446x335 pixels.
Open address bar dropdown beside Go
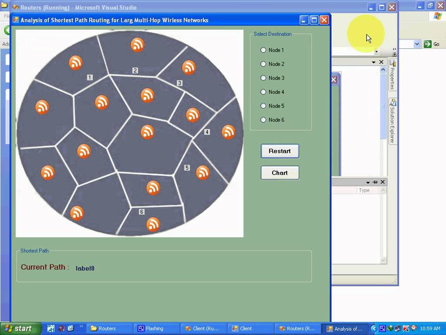click(417, 44)
